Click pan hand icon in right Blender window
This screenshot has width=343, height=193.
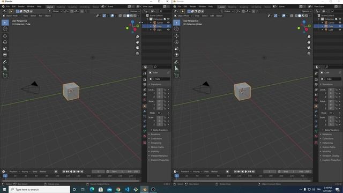309,42
